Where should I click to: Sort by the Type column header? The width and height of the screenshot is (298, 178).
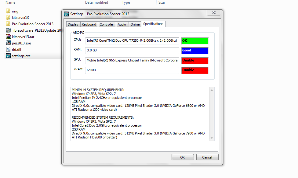(126, 2)
